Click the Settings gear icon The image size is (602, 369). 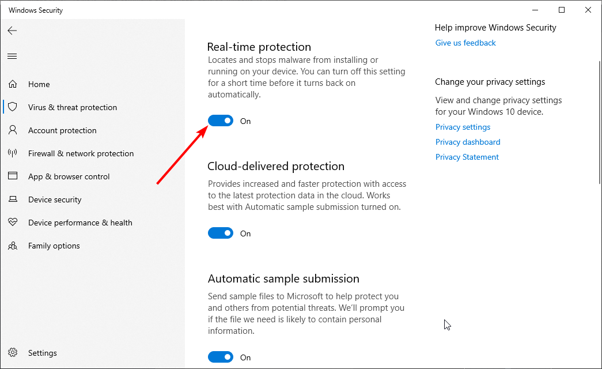coord(13,353)
